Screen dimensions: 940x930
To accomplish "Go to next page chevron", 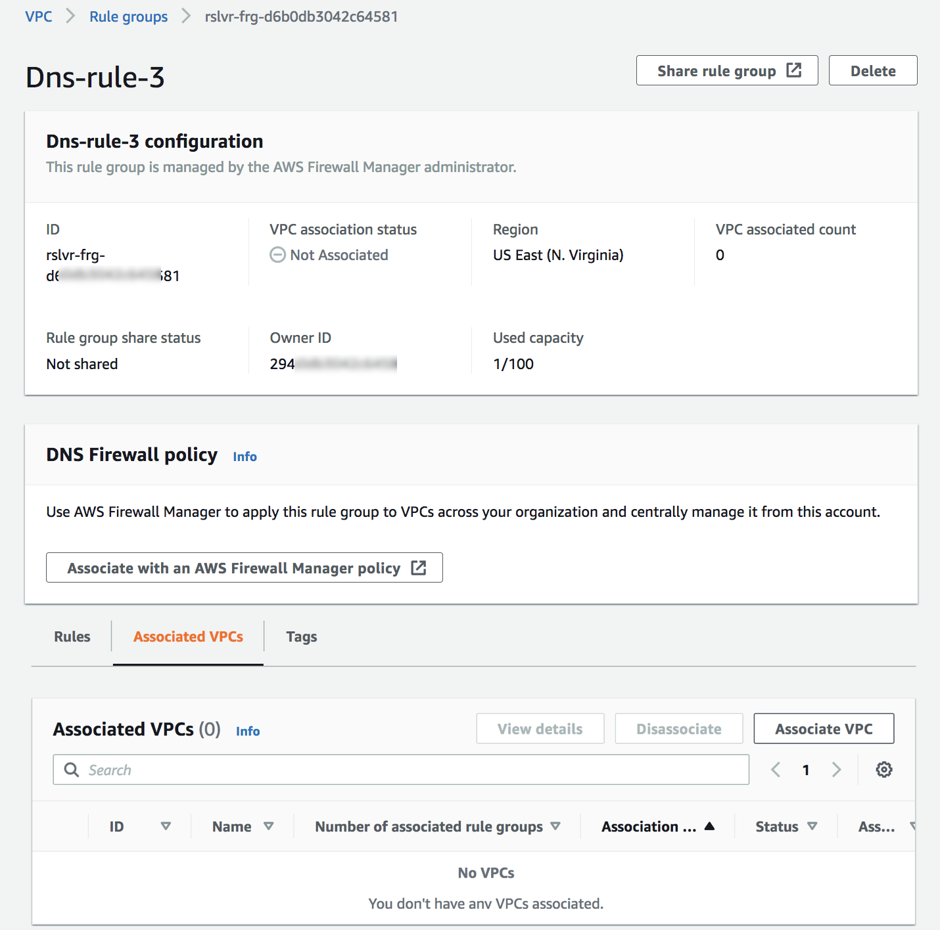I will coord(836,770).
